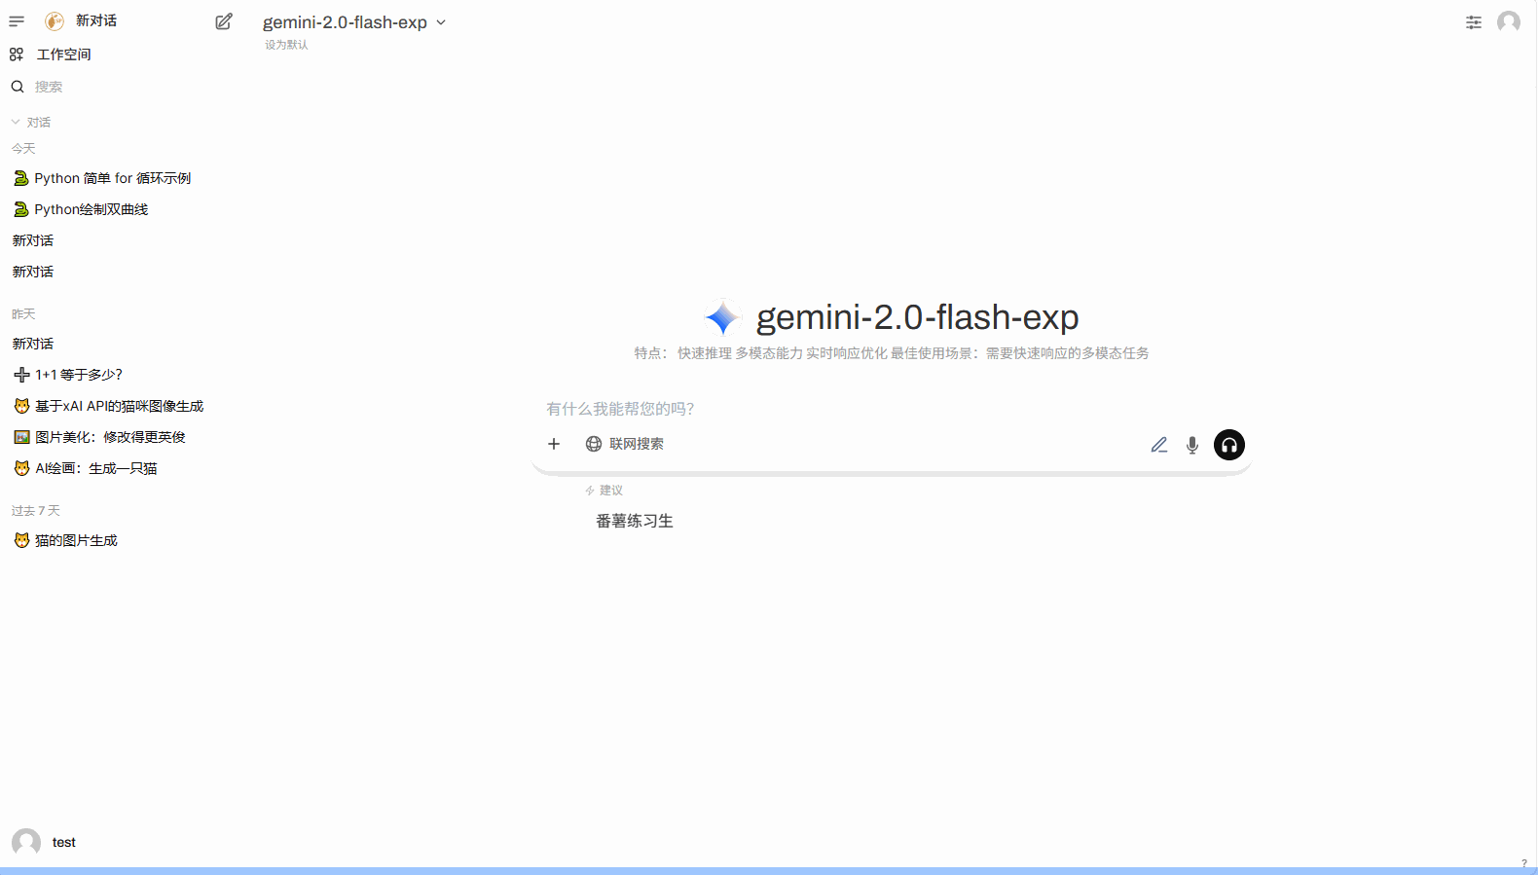
Task: Toggle the 联网搜索 web search option
Action: (x=625, y=444)
